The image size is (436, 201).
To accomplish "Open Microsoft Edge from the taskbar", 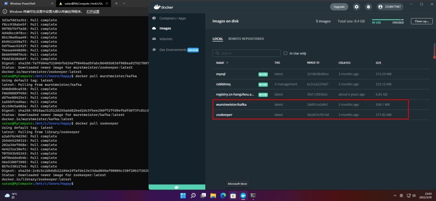I will tap(223, 196).
